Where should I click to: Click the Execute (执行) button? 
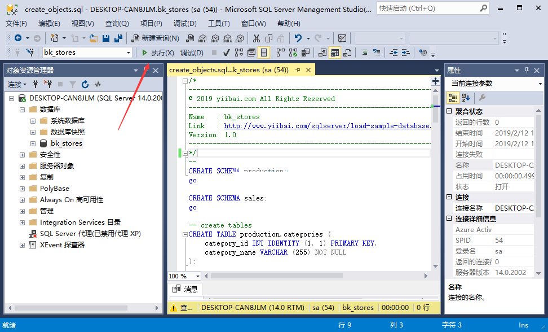158,53
